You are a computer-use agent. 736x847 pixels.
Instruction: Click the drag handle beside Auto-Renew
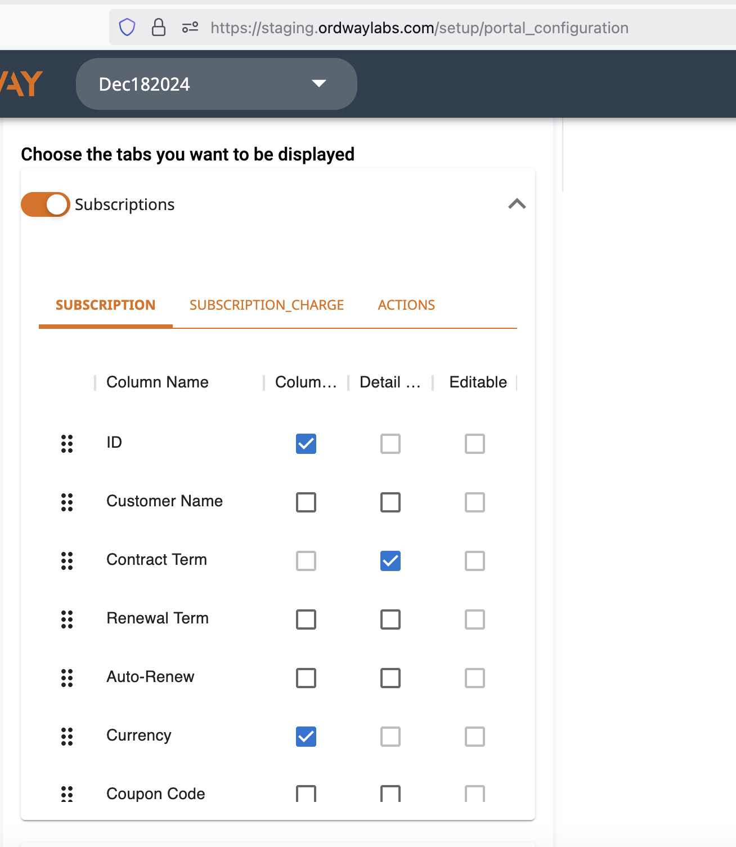[67, 678]
